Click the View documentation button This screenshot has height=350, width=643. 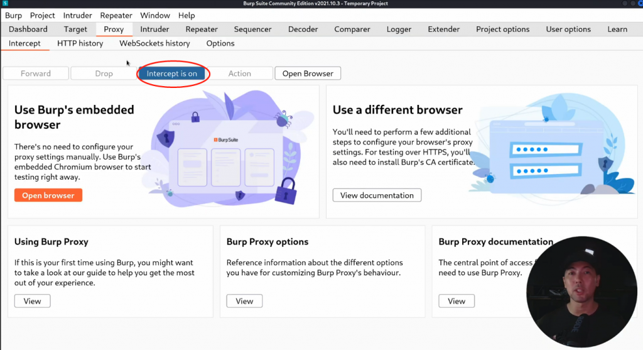pos(377,195)
